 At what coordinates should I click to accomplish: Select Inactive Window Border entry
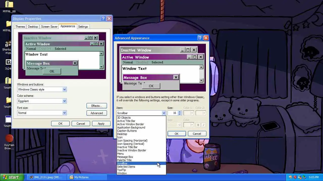pos(141,150)
